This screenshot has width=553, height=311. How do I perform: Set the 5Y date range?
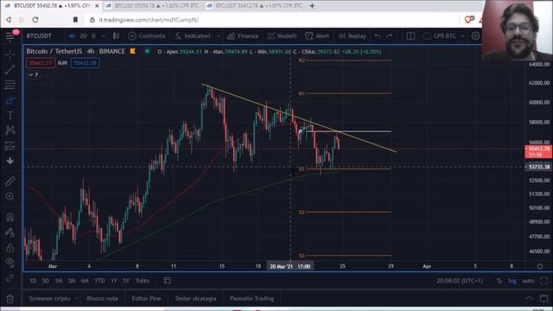126,281
